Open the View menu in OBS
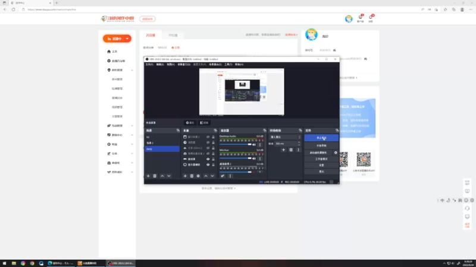Viewport: 476px width, 267px height. pyautogui.click(x=171, y=65)
